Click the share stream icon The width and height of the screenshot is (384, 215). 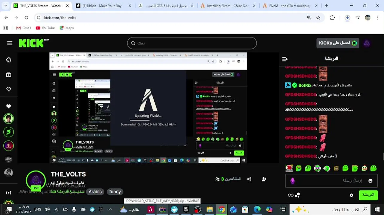[249, 179]
